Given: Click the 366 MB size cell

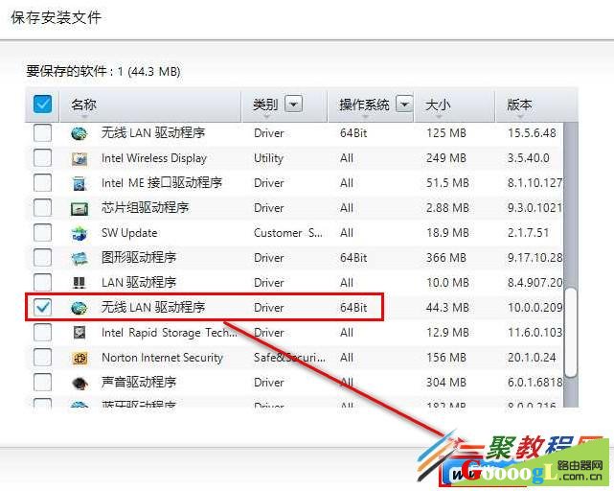Looking at the screenshot, I should (x=446, y=258).
